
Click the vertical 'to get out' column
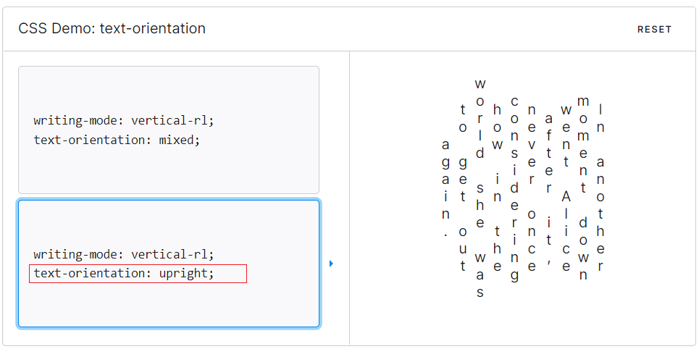[x=463, y=188]
